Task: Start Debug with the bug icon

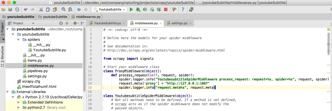Action: coord(138,9)
